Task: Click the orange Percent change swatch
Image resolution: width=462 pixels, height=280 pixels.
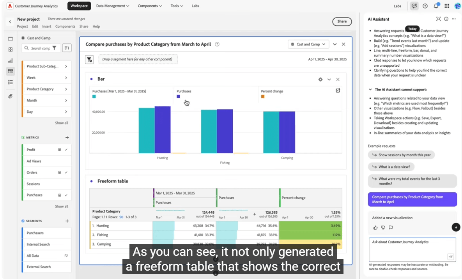Action: pyautogui.click(x=262, y=97)
